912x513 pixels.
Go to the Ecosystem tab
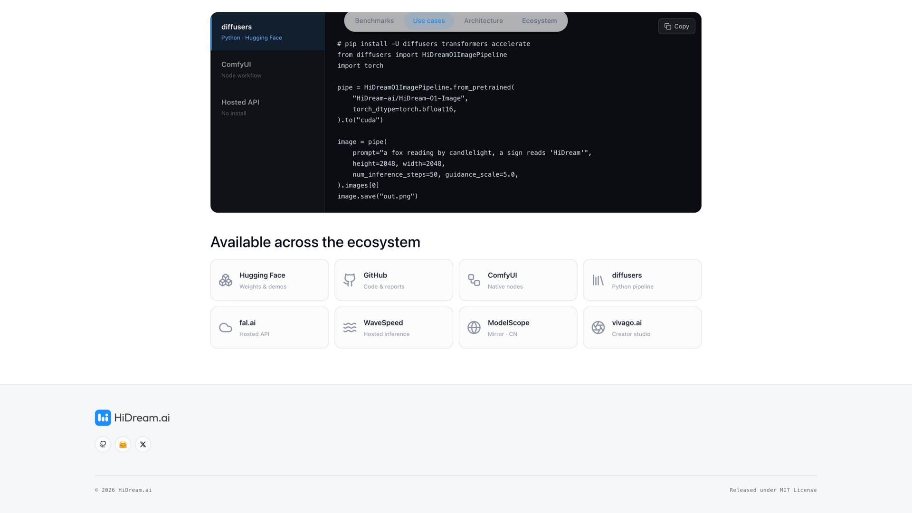coord(539,21)
